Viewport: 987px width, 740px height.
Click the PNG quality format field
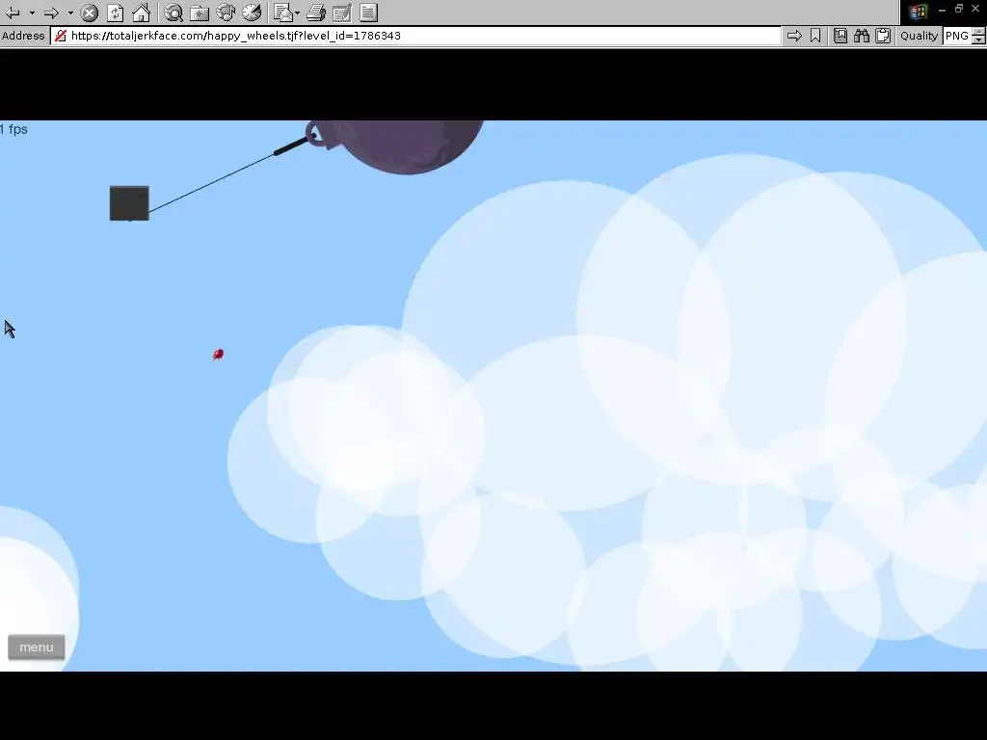957,36
